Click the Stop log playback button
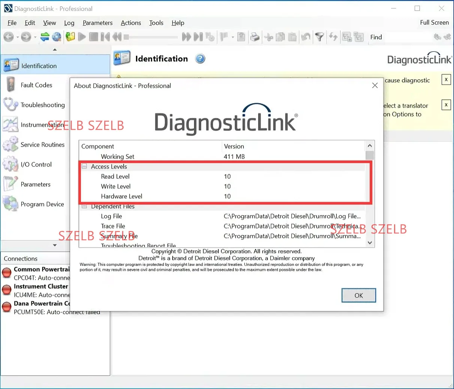The height and width of the screenshot is (389, 454). tap(94, 37)
